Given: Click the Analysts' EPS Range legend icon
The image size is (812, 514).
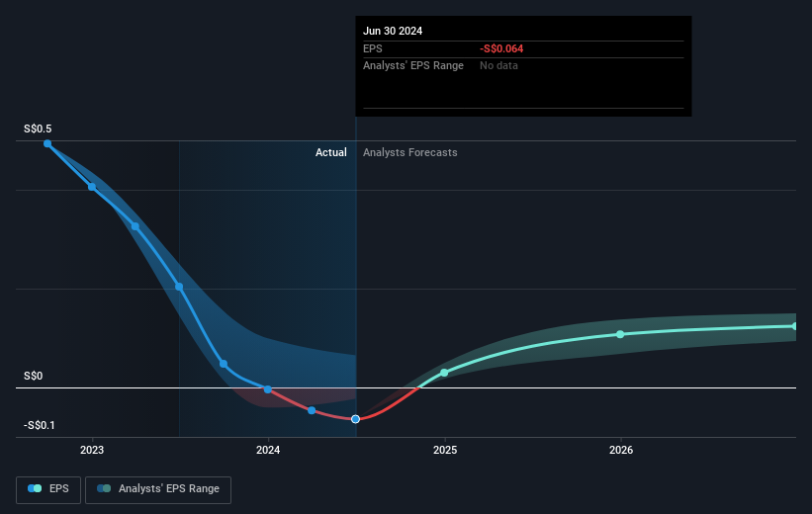Looking at the screenshot, I should click(104, 488).
